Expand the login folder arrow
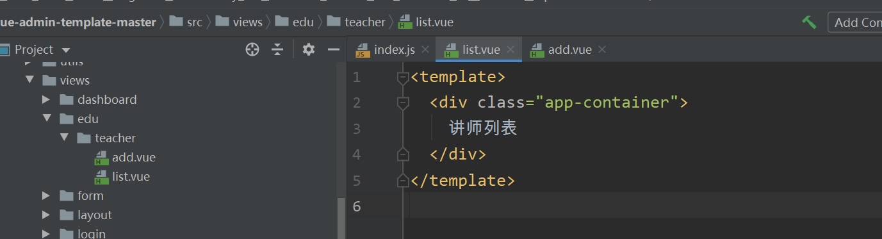882x239 pixels. point(46,234)
